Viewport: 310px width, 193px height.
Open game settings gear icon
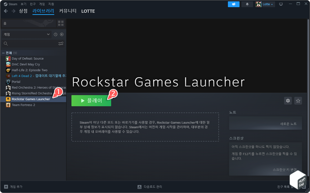pyautogui.click(x=288, y=101)
